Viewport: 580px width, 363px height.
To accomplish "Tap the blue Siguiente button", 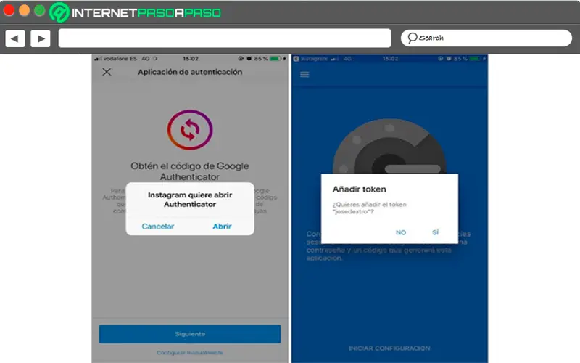I will 190,334.
